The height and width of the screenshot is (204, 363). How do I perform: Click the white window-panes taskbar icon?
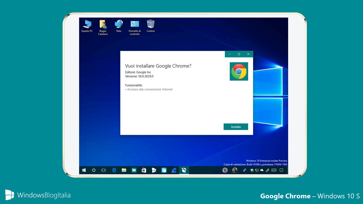[154, 170]
